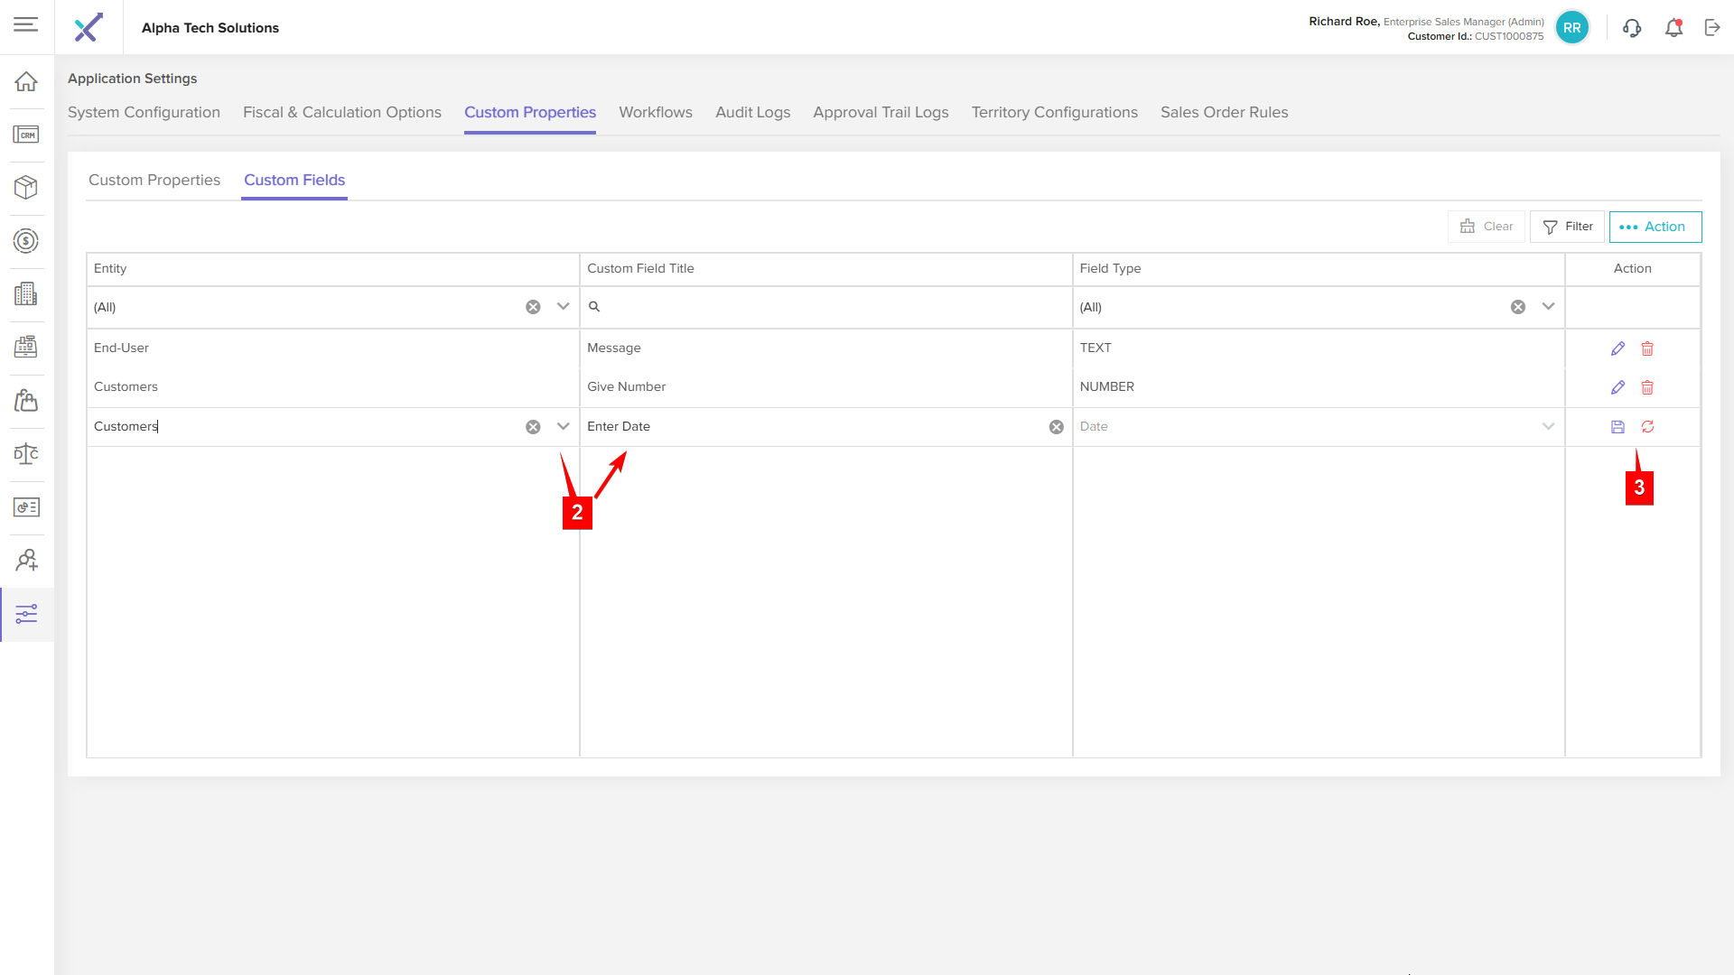Click the home icon in sidebar
1734x975 pixels.
click(x=26, y=82)
